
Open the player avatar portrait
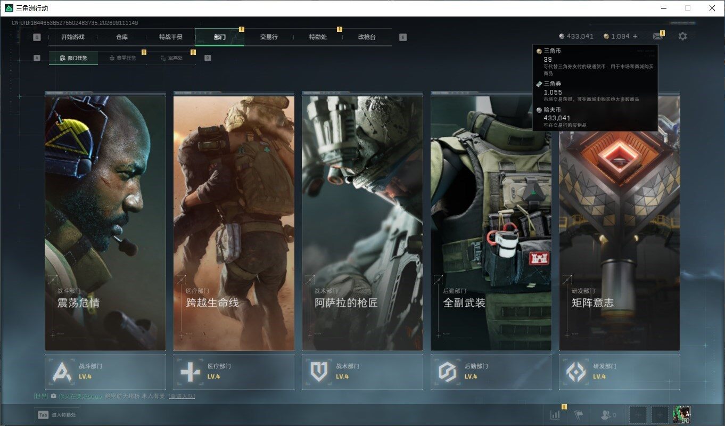pos(682,415)
